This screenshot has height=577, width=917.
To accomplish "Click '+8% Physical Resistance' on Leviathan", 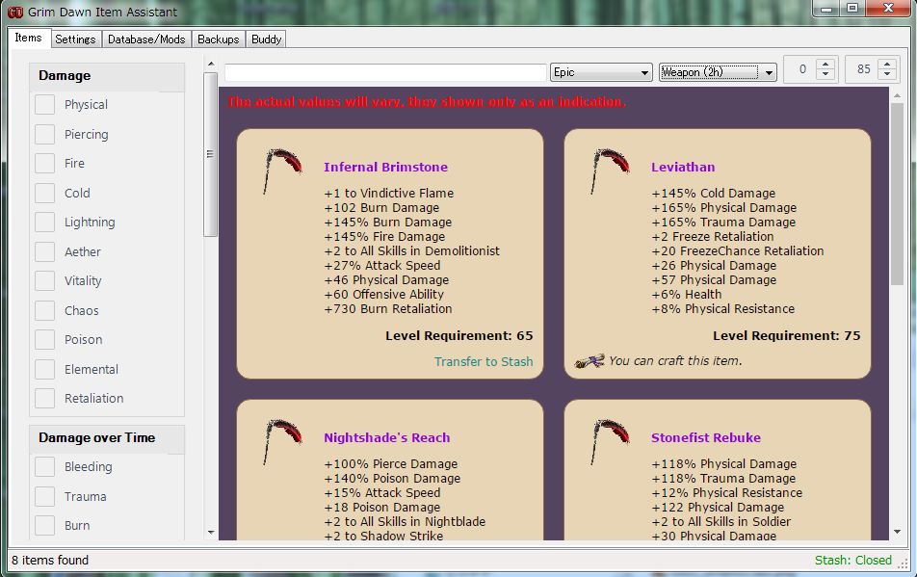I will [x=723, y=308].
